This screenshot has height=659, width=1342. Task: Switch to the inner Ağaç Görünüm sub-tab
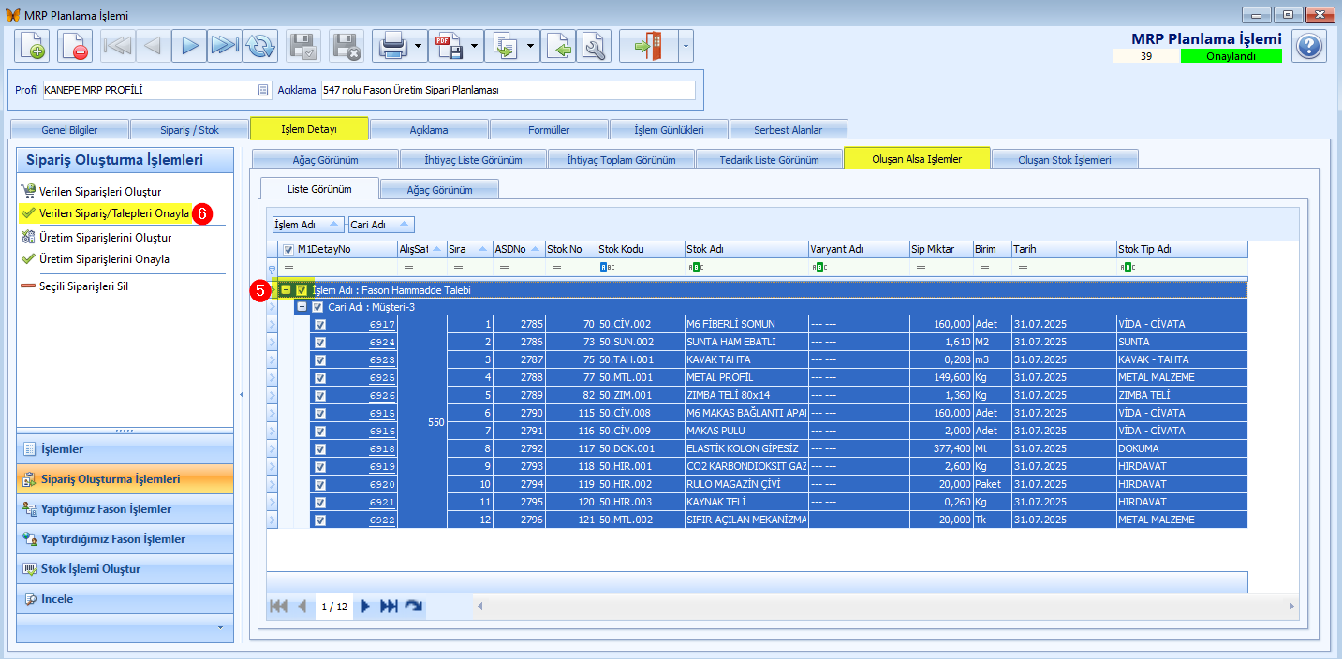point(439,190)
